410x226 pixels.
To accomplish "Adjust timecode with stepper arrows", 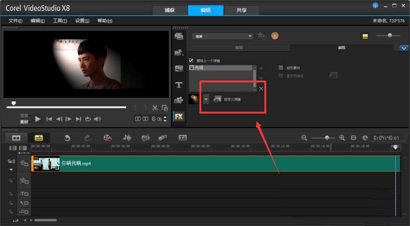I will pyautogui.click(x=165, y=119).
